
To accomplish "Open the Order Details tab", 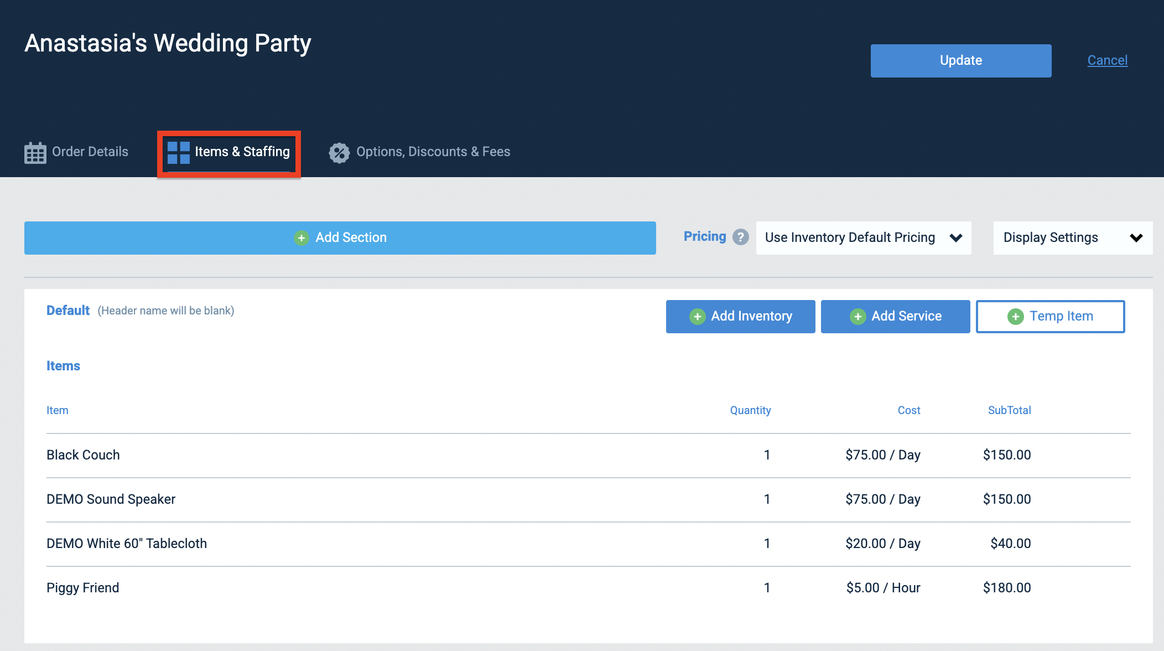I will [76, 152].
